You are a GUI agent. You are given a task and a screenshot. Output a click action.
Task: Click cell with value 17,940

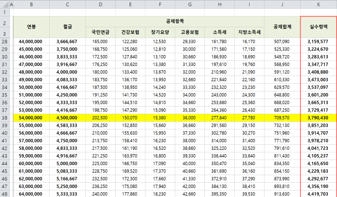pyautogui.click(x=160, y=187)
